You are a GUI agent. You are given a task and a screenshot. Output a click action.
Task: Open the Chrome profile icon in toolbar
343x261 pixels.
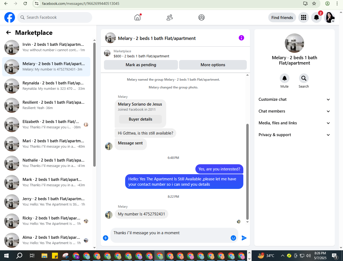coord(327,3)
